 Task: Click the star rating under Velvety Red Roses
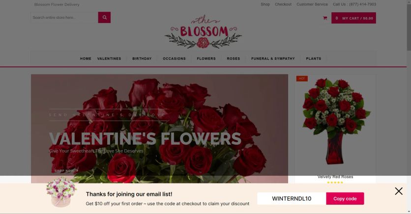point(335,183)
